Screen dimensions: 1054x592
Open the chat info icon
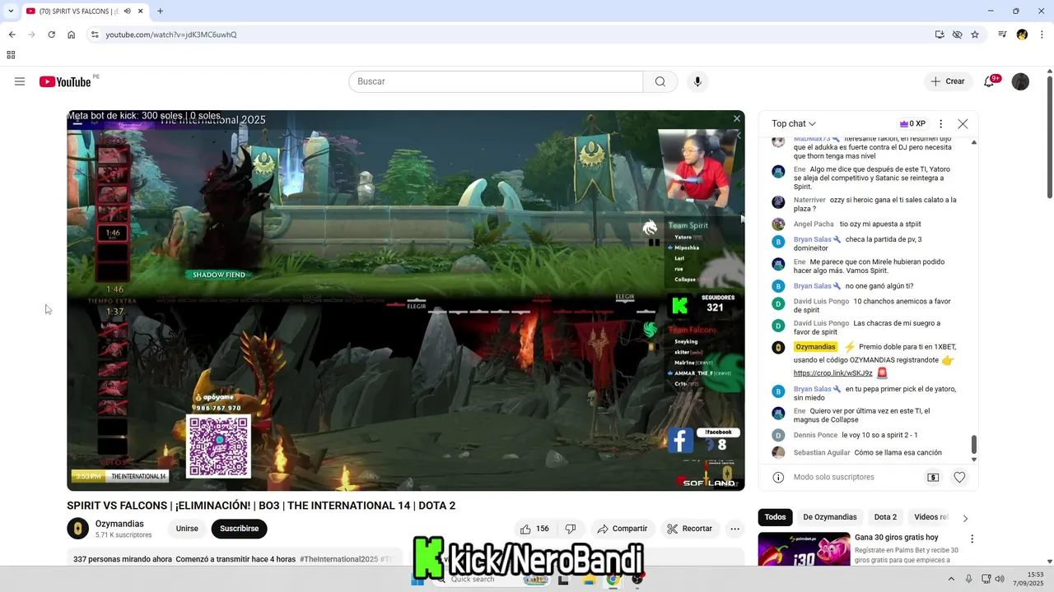coord(778,477)
